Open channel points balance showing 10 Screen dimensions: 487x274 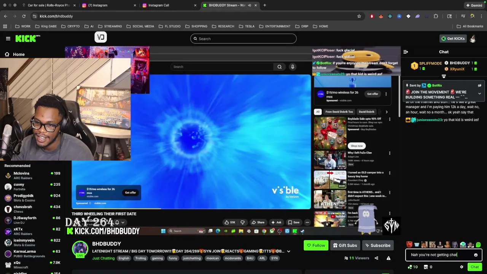[412, 267]
